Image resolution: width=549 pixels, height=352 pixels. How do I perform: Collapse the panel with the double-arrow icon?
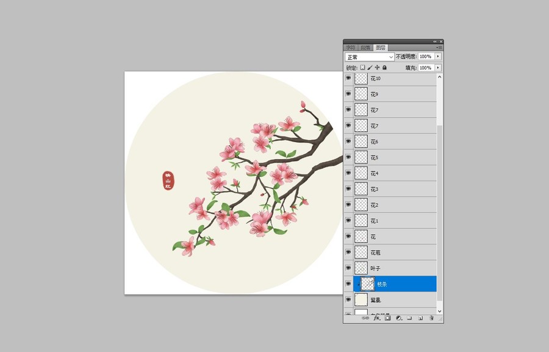[x=435, y=41]
